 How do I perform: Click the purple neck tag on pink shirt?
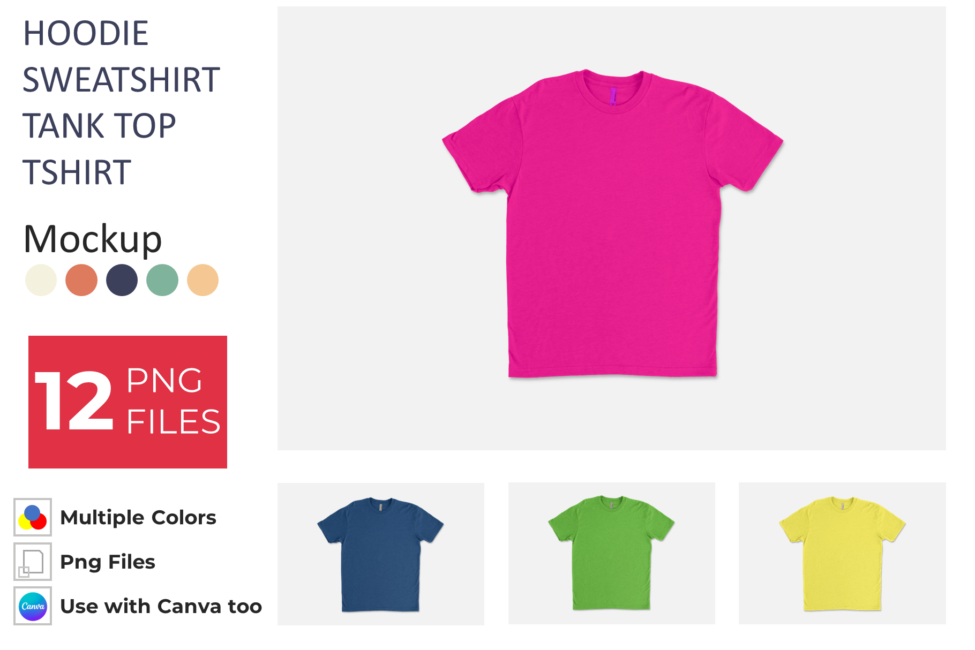tap(613, 96)
